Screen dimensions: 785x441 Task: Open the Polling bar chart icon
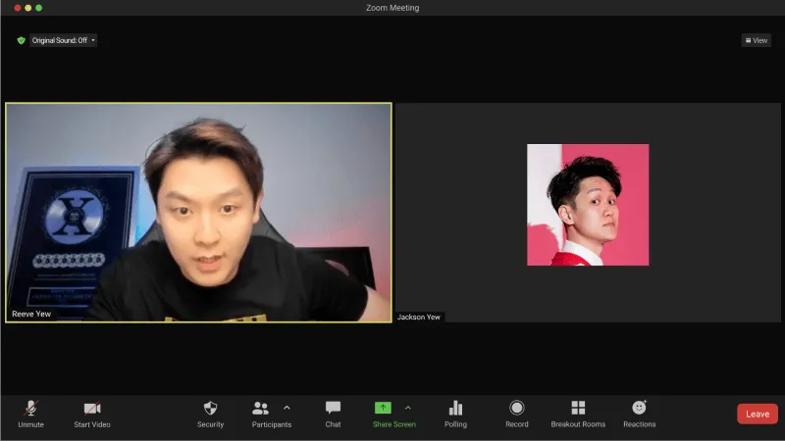pos(455,409)
